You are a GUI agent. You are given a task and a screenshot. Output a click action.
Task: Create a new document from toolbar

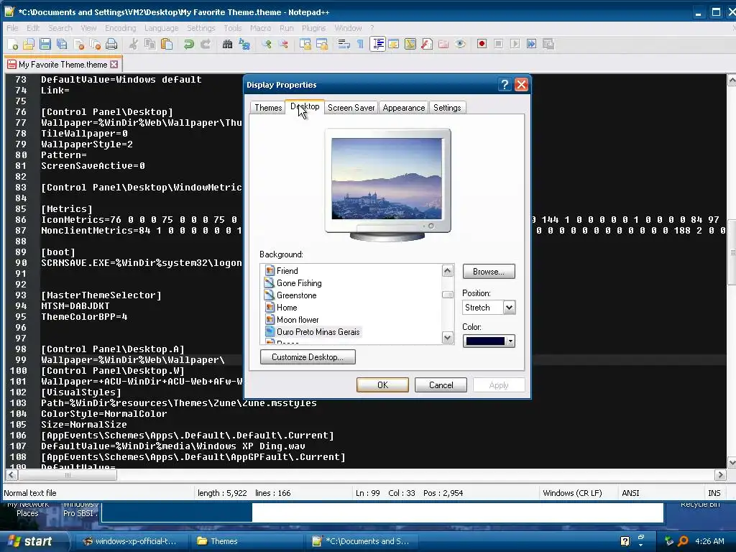pos(12,44)
